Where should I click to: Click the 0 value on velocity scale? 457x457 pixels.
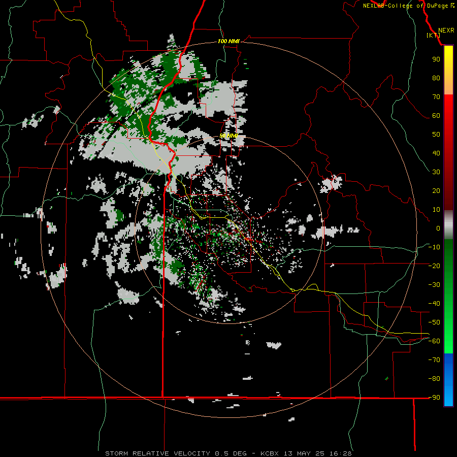point(438,228)
